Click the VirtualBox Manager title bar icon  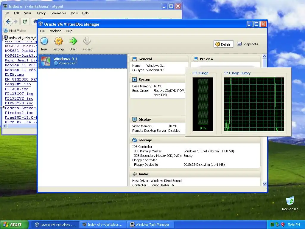coord(41,24)
